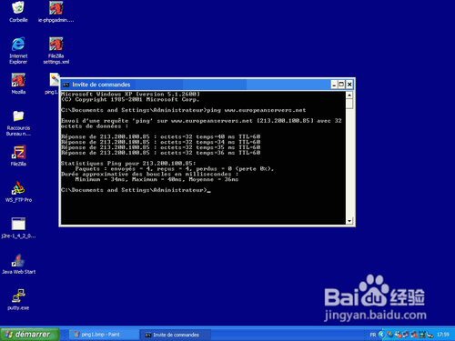Select the j2re-1_4_2 installer icon
The width and height of the screenshot is (455, 341).
[18, 227]
